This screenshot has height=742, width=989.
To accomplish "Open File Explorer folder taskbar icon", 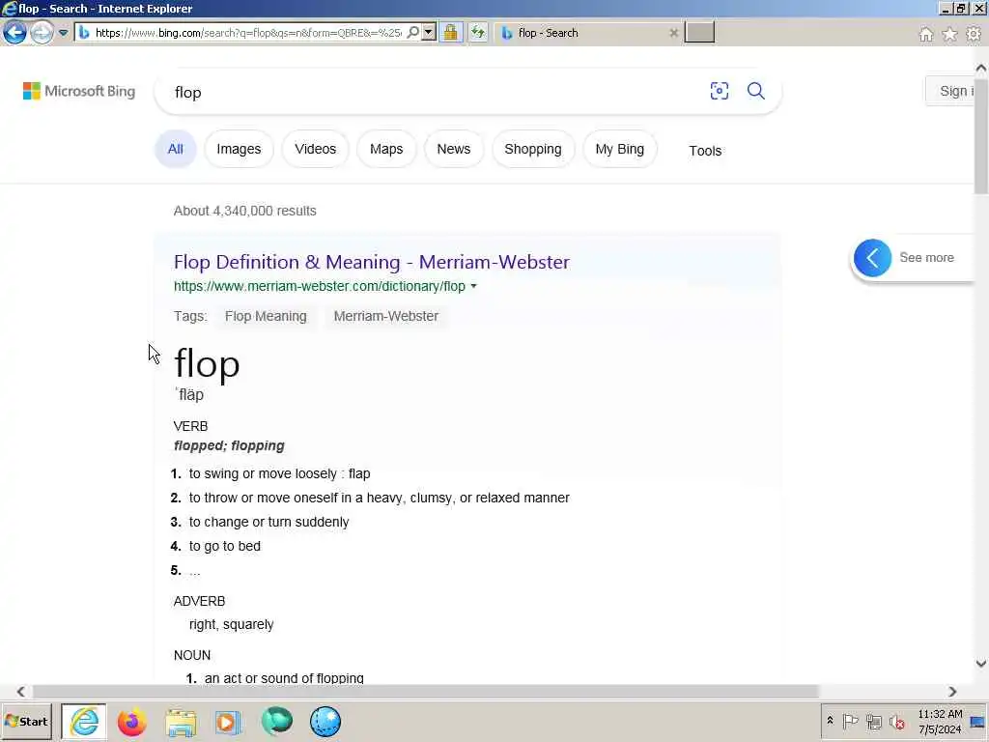I will [181, 722].
